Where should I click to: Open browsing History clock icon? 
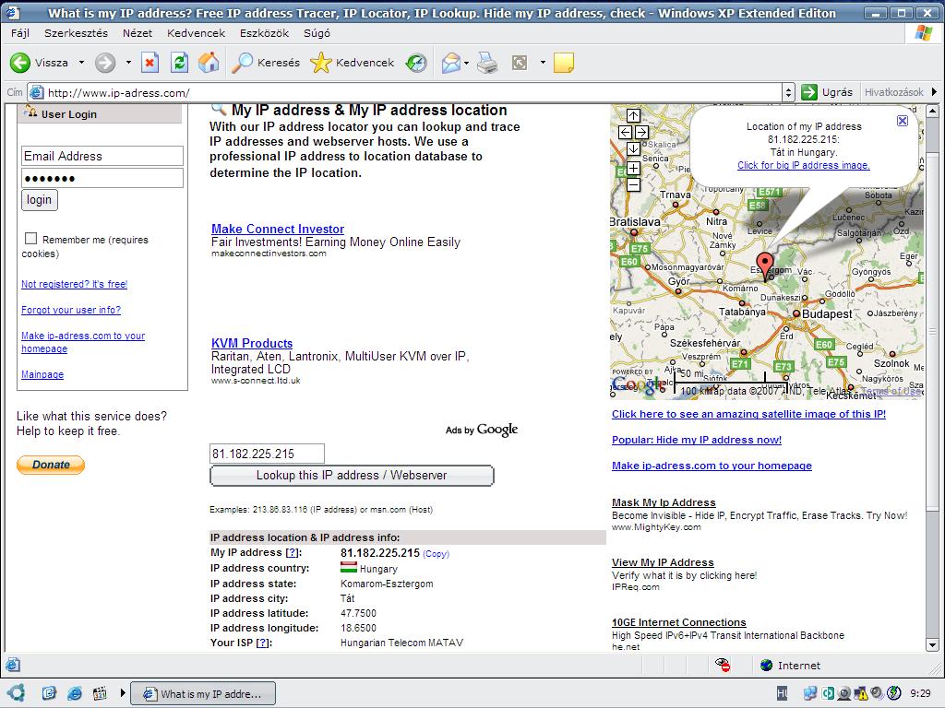click(x=416, y=63)
